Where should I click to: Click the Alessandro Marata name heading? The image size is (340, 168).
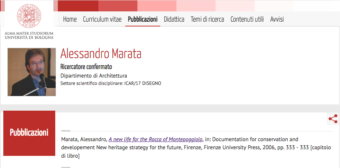(101, 54)
